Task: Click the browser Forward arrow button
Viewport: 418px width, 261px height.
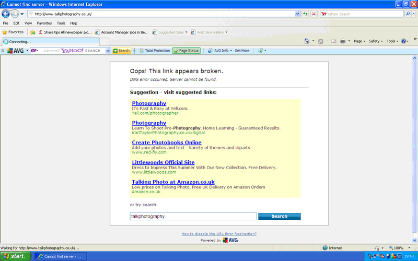Action: [15, 14]
